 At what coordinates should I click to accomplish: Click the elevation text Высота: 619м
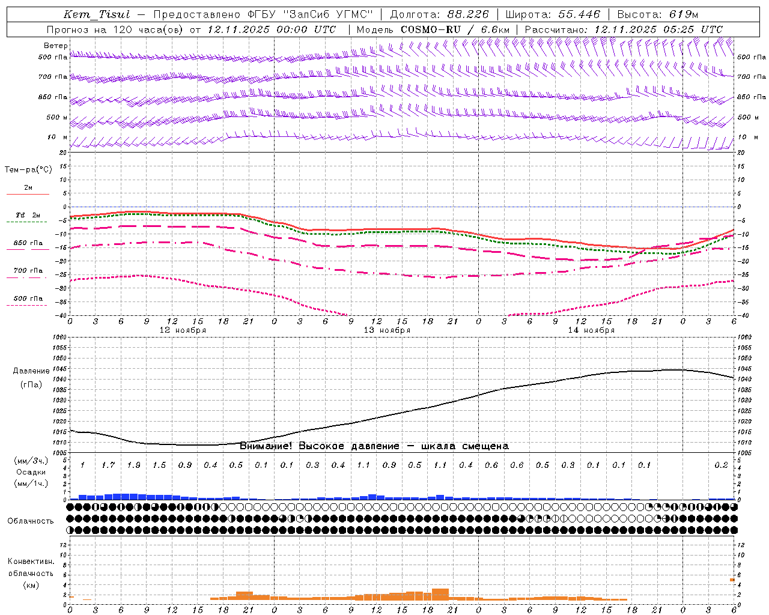[658, 14]
